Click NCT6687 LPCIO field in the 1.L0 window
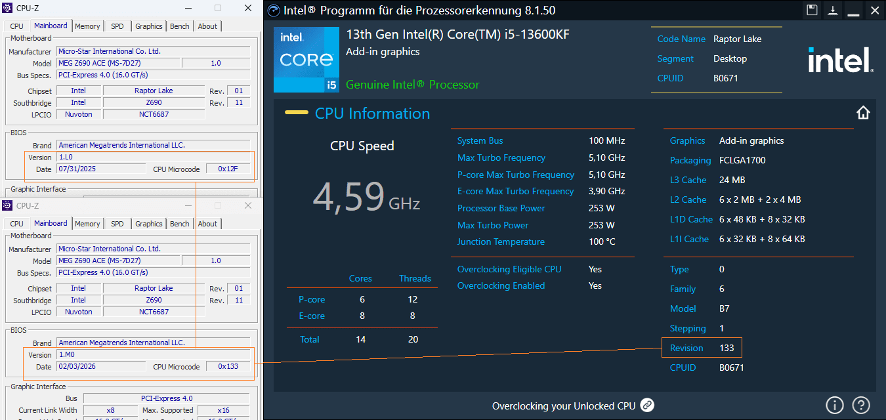 tap(154, 114)
